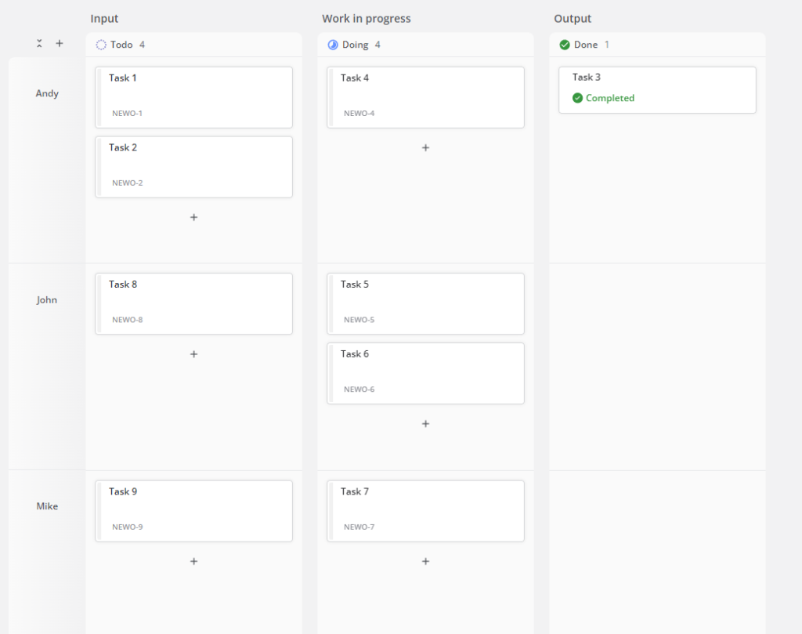Add a task in Mike's Doing column
The height and width of the screenshot is (634, 802).
coord(425,561)
